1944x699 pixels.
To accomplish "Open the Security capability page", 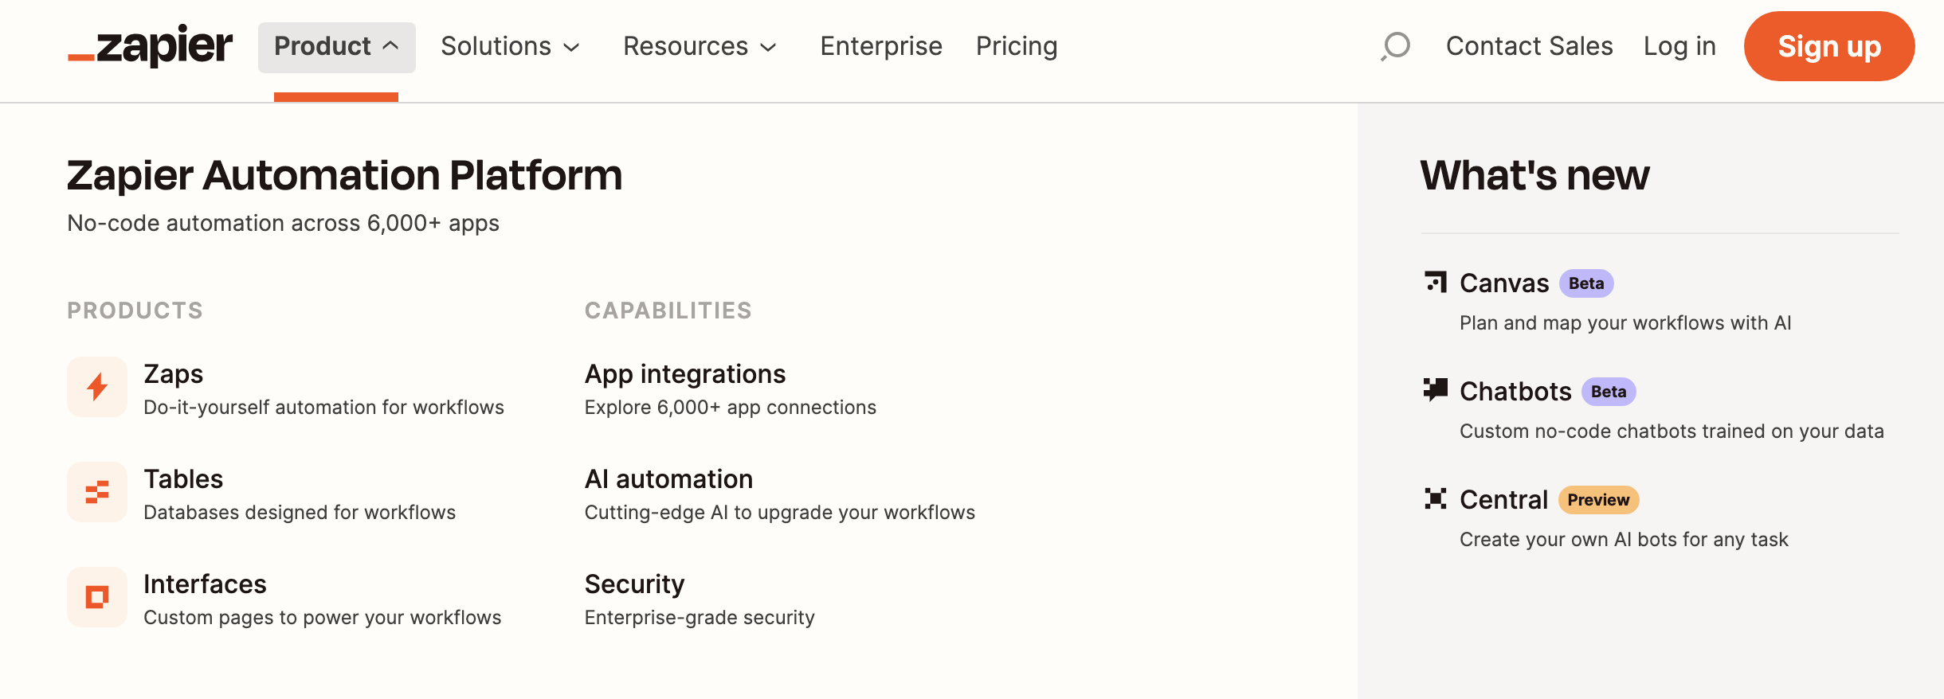I will pyautogui.click(x=634, y=584).
